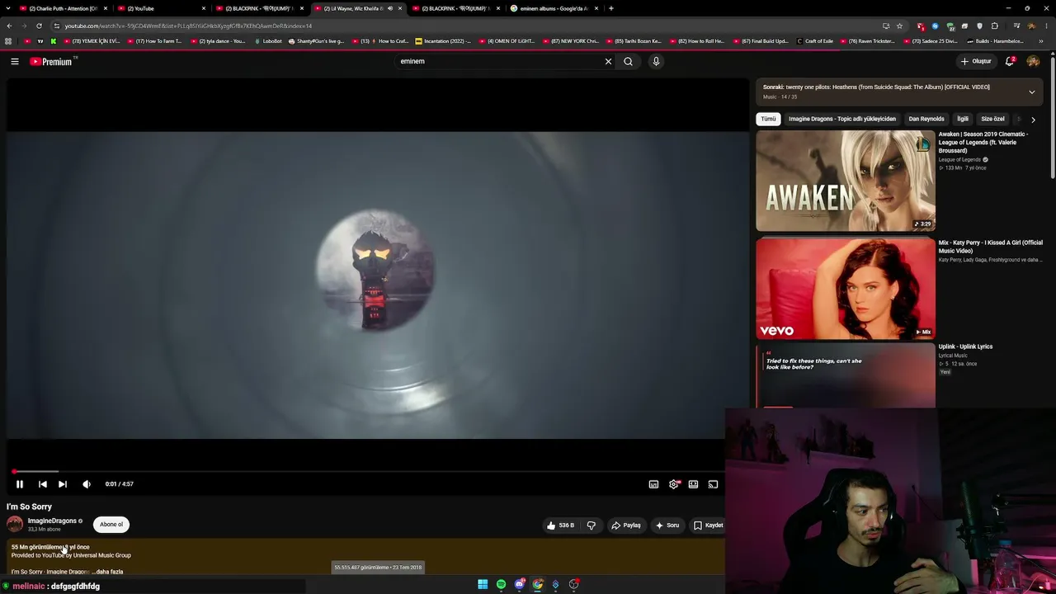Open Spotify from taskbar
Image resolution: width=1056 pixels, height=594 pixels.
click(x=501, y=584)
